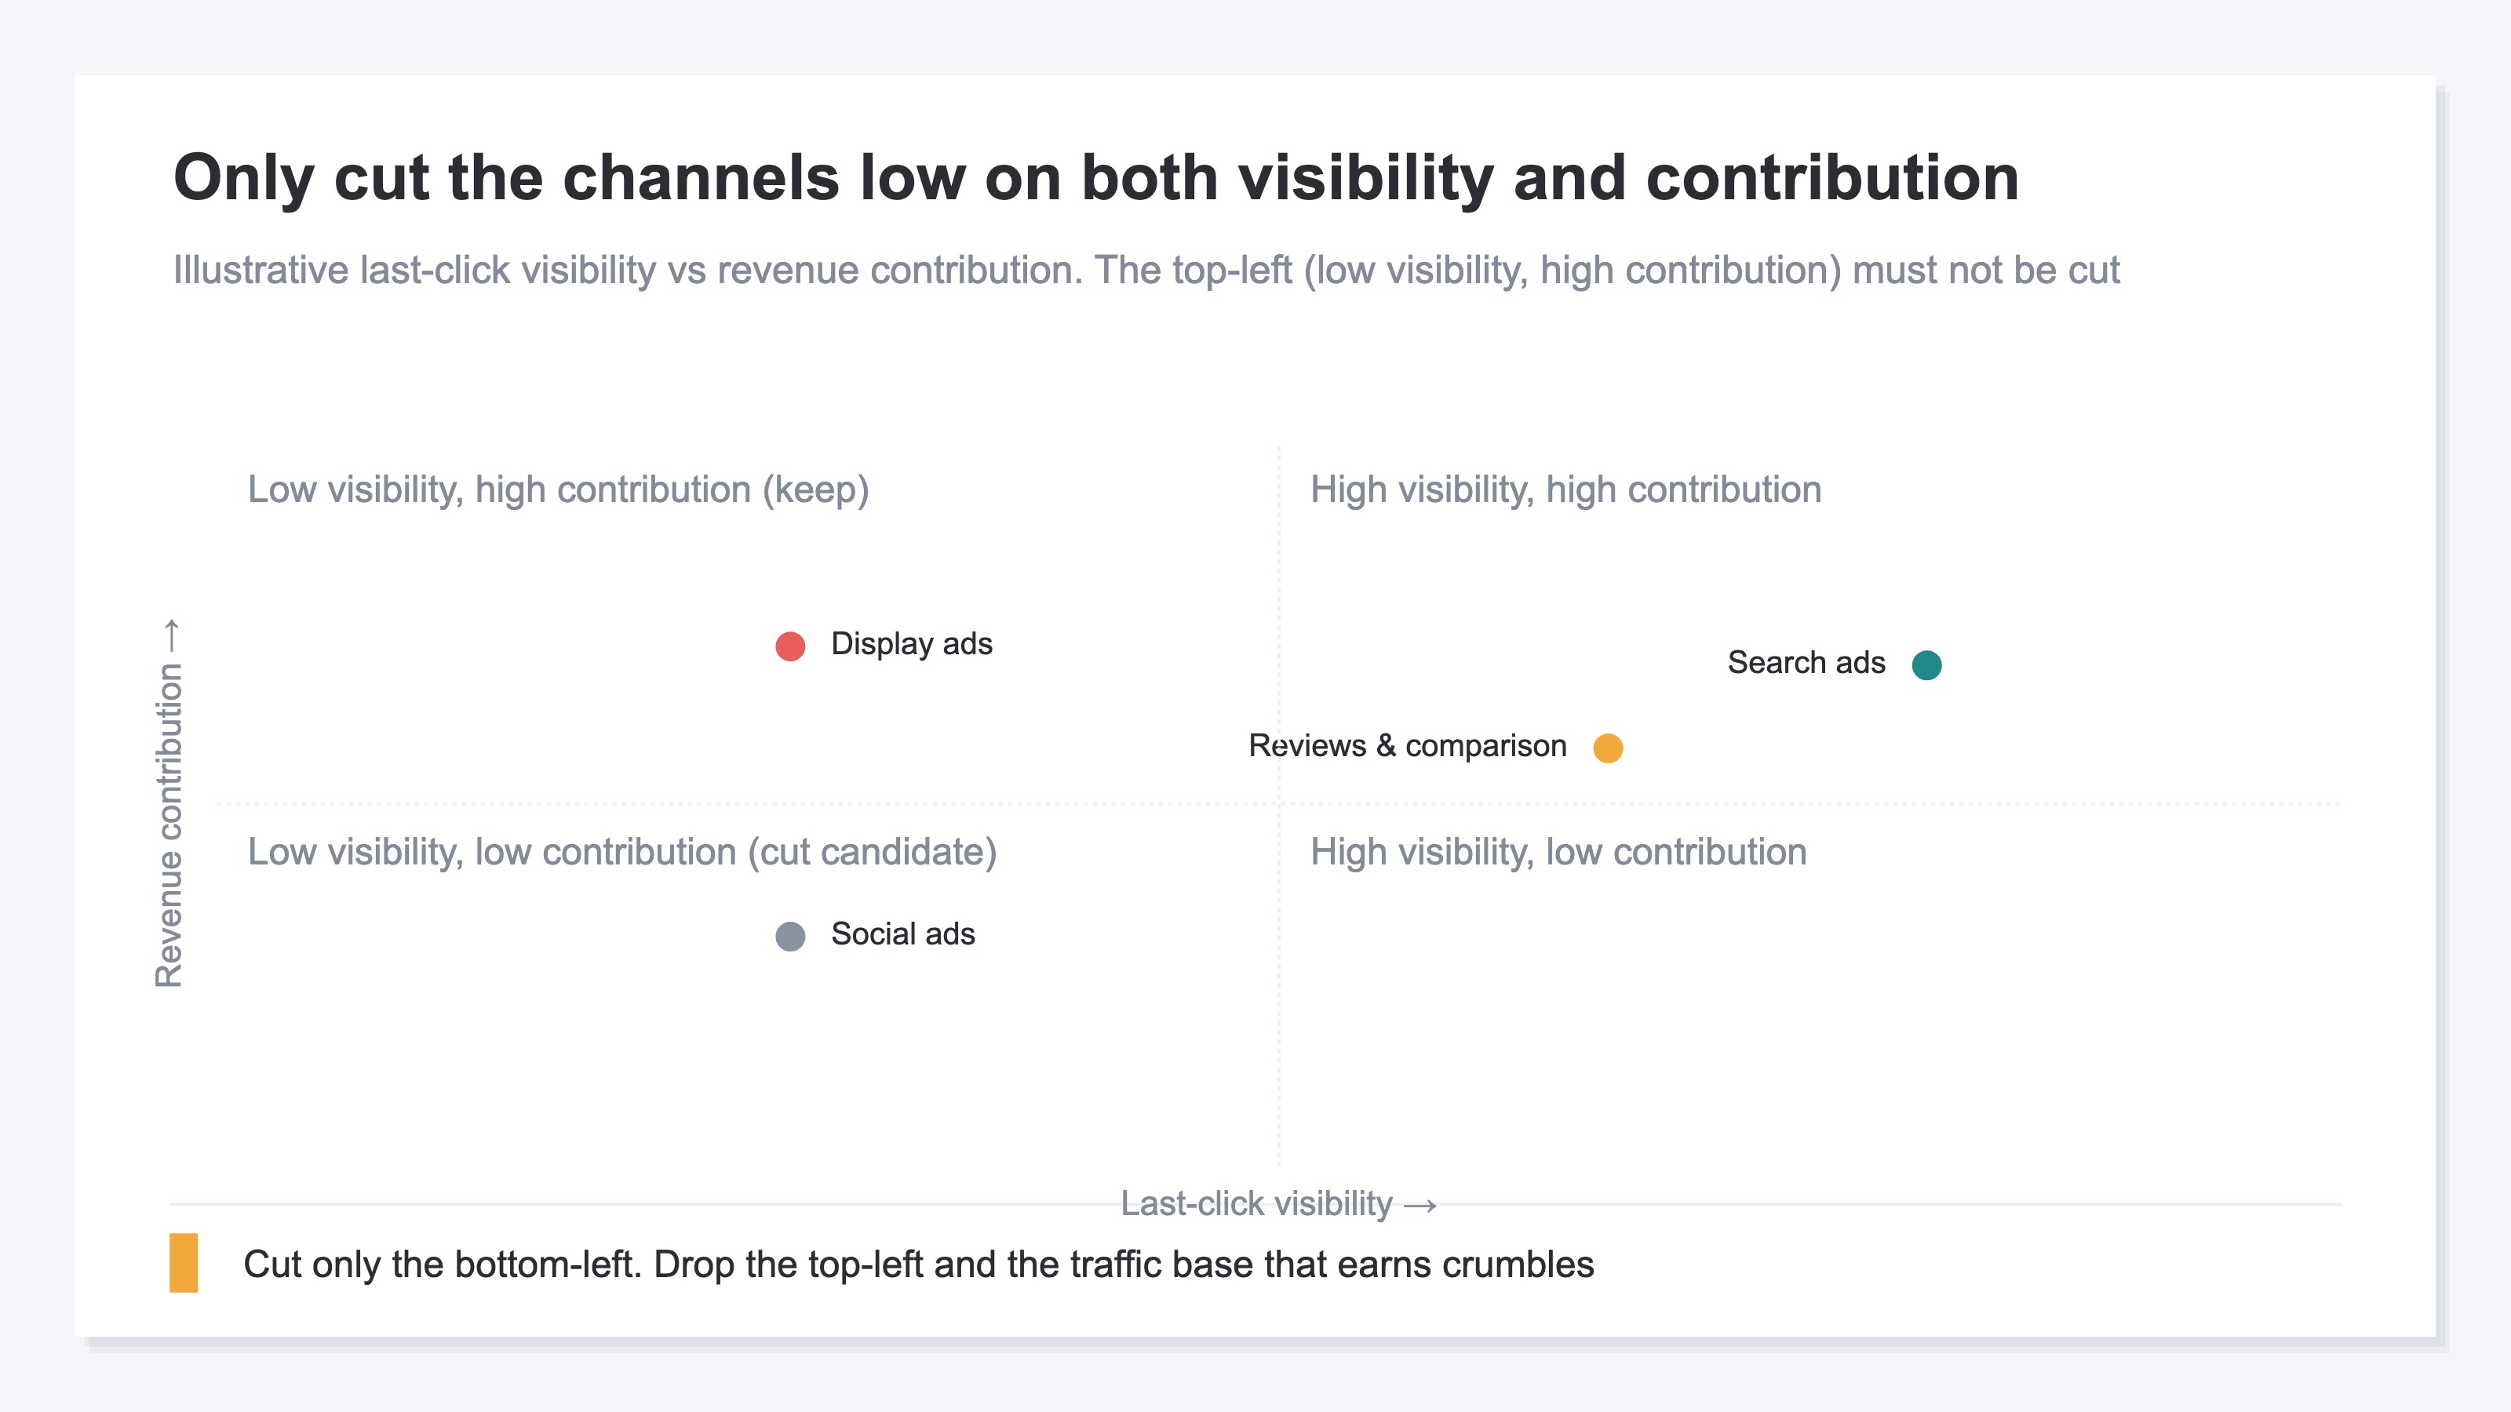The height and width of the screenshot is (1412, 2511).
Task: Select 'High visibility, low contribution' quadrant label
Action: point(1558,852)
